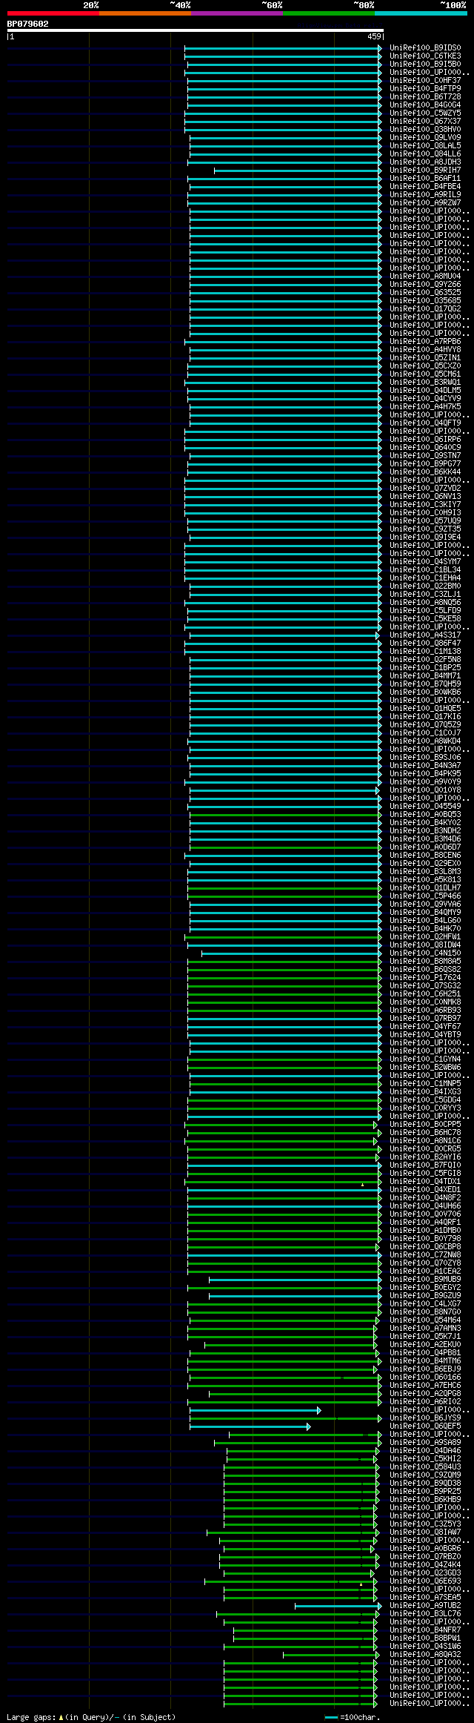The height and width of the screenshot is (1723, 474).
Task: Select hit label UniRef100_Q4TDX1
Action: tap(425, 1182)
